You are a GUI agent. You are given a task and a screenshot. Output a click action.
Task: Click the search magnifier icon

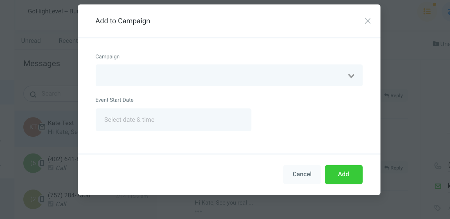(x=33, y=94)
